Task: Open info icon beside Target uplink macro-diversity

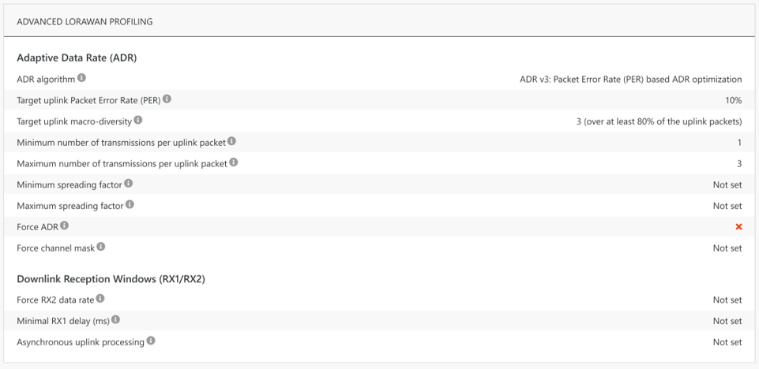Action: click(x=138, y=121)
